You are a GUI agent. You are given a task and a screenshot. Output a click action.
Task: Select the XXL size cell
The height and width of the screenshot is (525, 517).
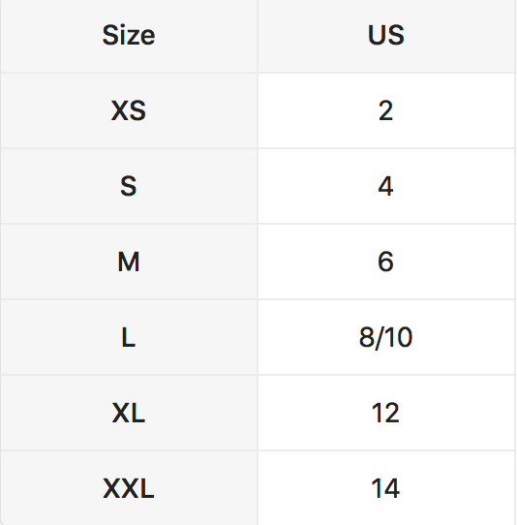click(x=129, y=488)
